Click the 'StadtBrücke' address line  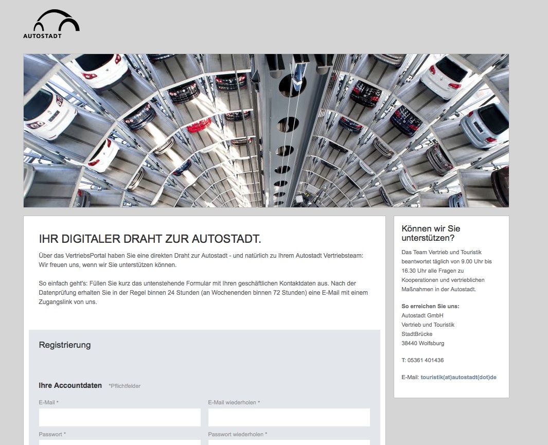(x=417, y=334)
